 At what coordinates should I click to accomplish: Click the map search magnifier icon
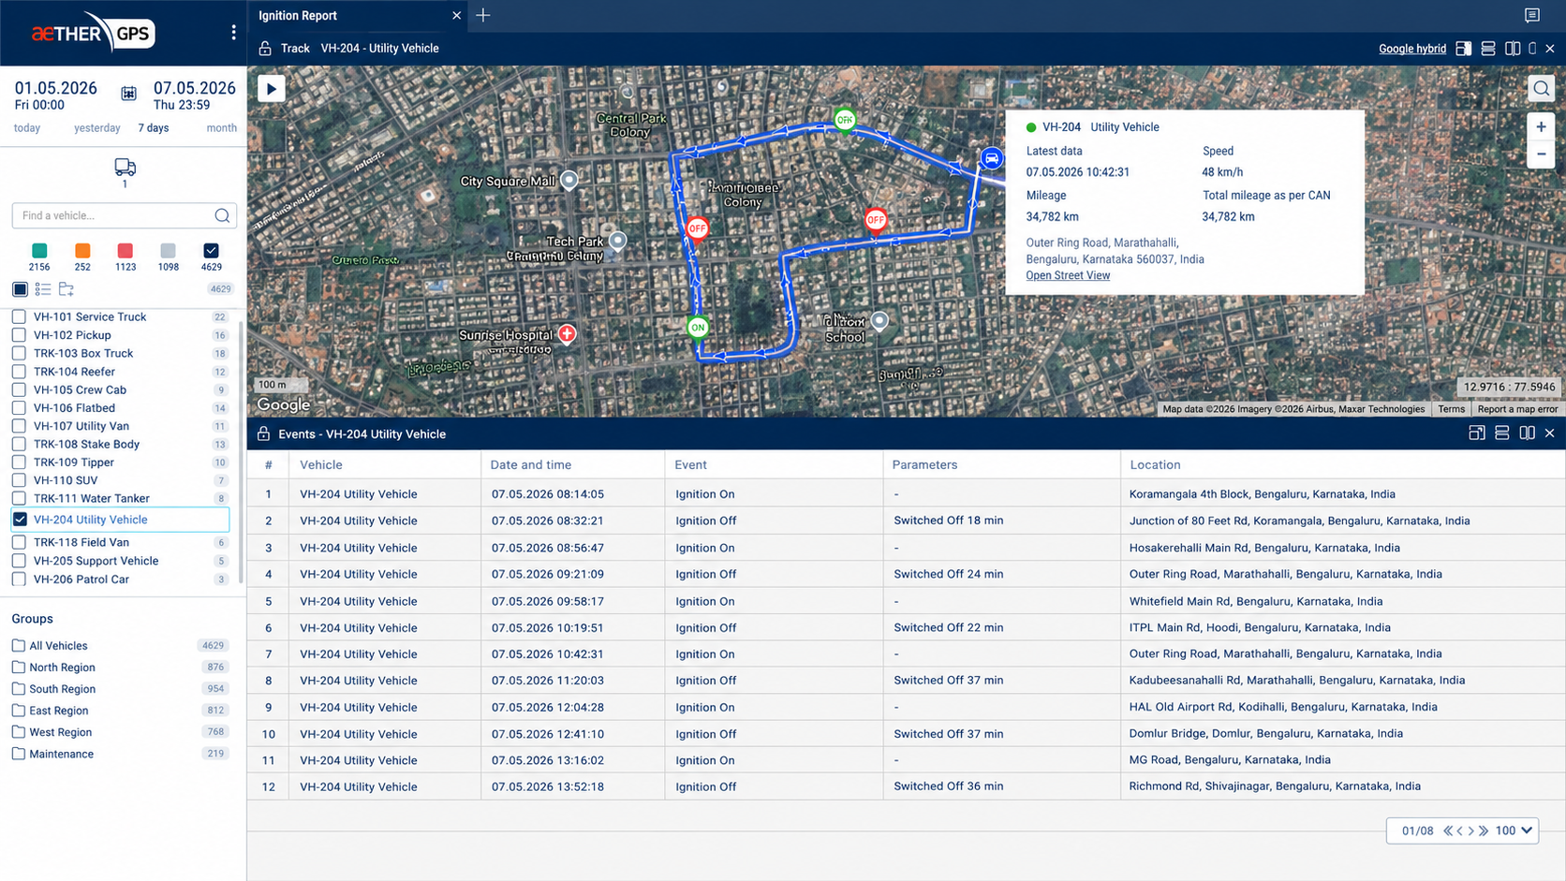[1541, 89]
